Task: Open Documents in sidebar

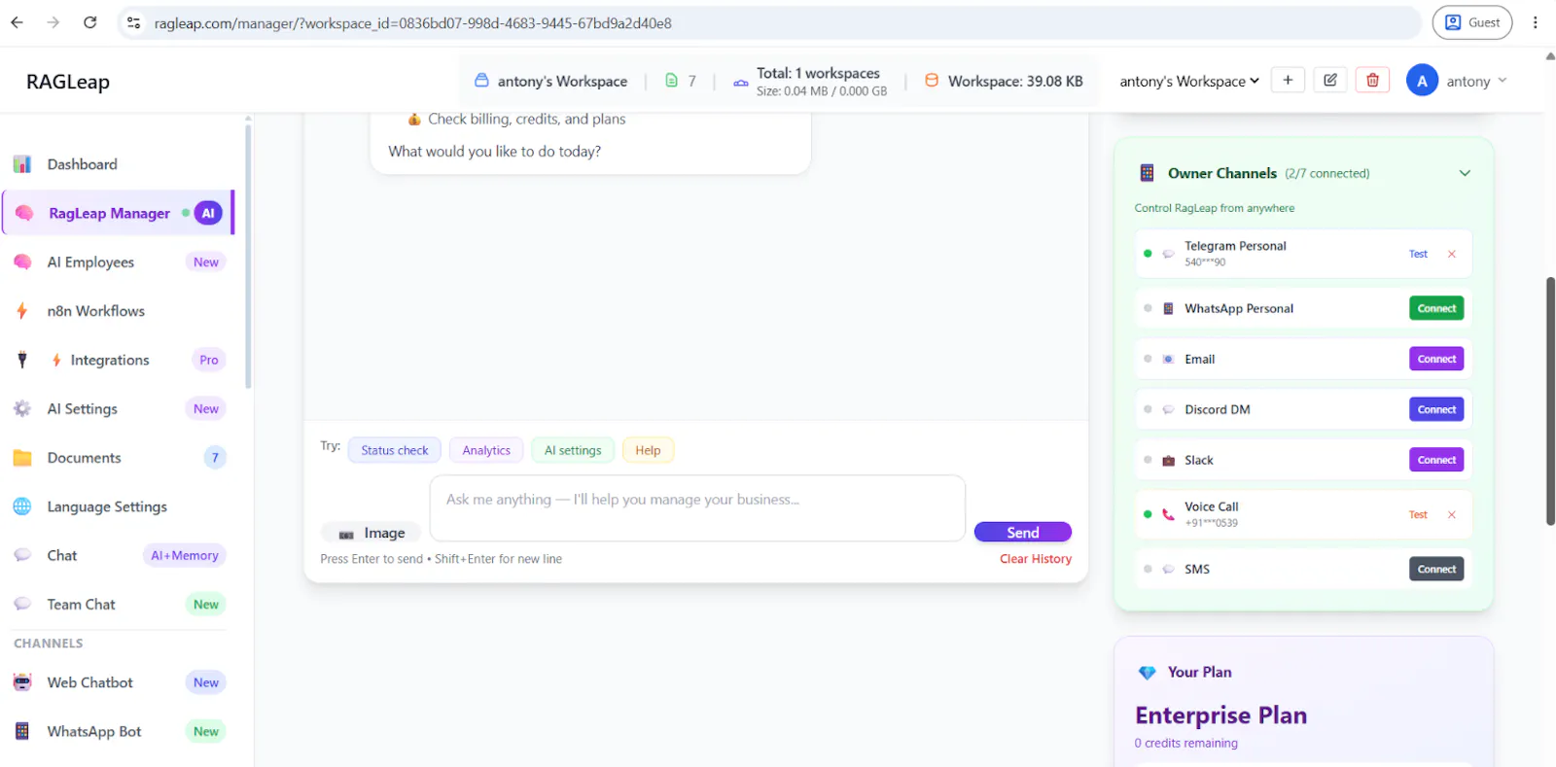Action: pyautogui.click(x=117, y=458)
